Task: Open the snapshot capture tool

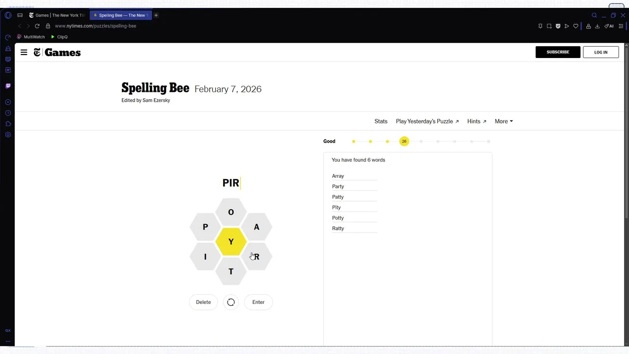Action: [549, 26]
